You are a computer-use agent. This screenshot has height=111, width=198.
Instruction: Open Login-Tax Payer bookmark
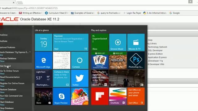[132, 13]
